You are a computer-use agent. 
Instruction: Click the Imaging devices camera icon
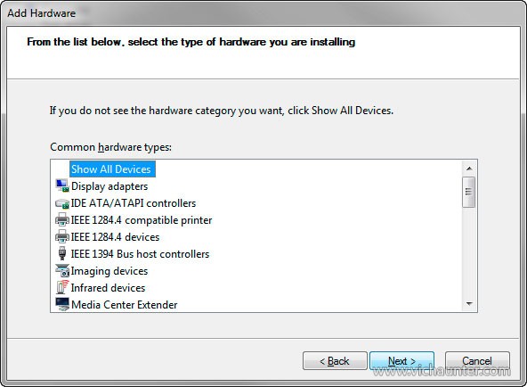coord(62,270)
